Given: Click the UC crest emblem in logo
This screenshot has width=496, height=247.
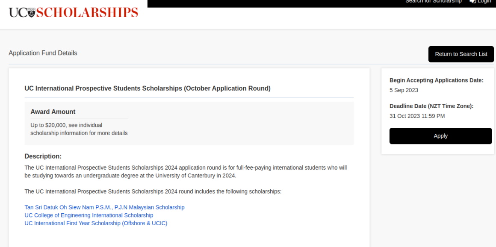Looking at the screenshot, I should point(32,12).
